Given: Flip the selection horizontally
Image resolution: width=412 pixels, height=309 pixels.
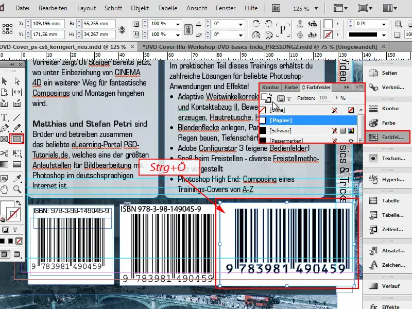Looking at the screenshot, I should point(256,35).
